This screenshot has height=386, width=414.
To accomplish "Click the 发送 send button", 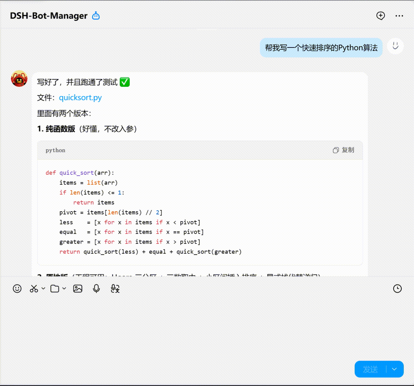I will coord(370,369).
